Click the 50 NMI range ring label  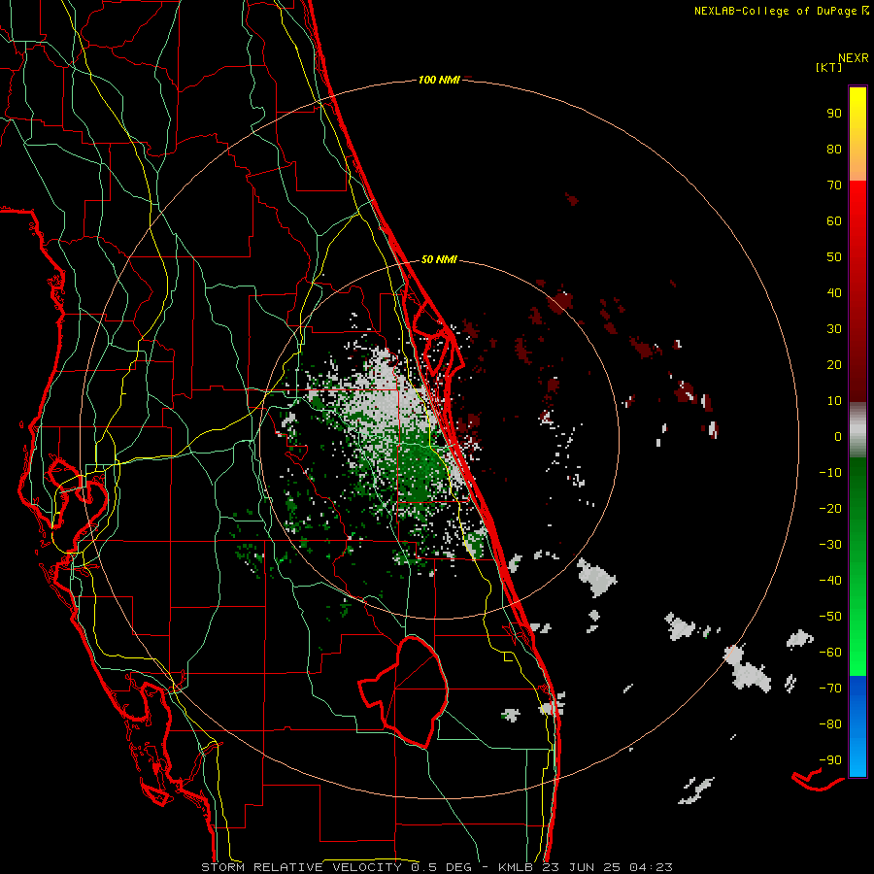click(x=439, y=259)
